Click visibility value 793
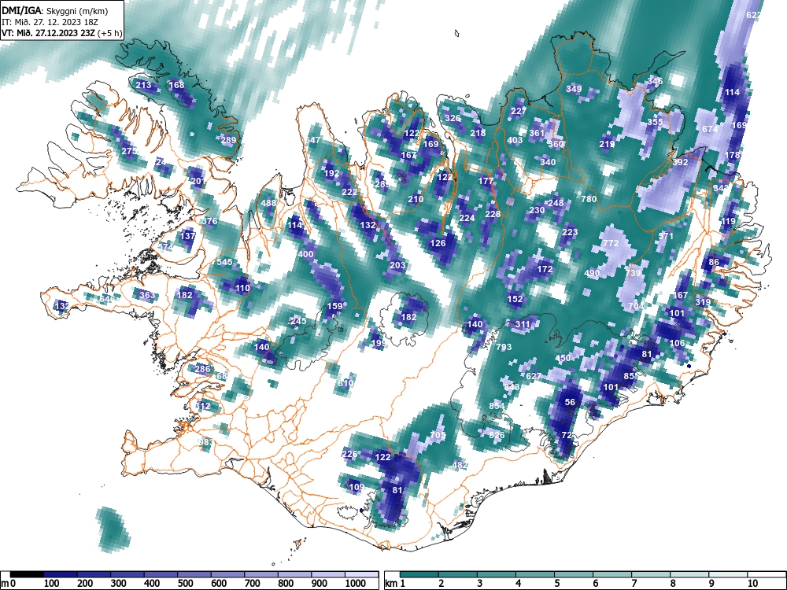Screen dimensions: 787x590 coord(504,346)
